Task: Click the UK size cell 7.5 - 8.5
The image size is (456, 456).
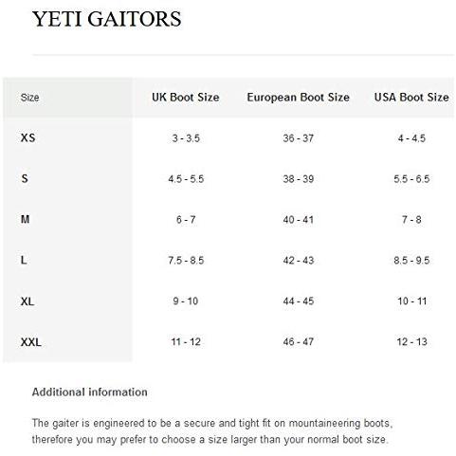Action: (186, 261)
